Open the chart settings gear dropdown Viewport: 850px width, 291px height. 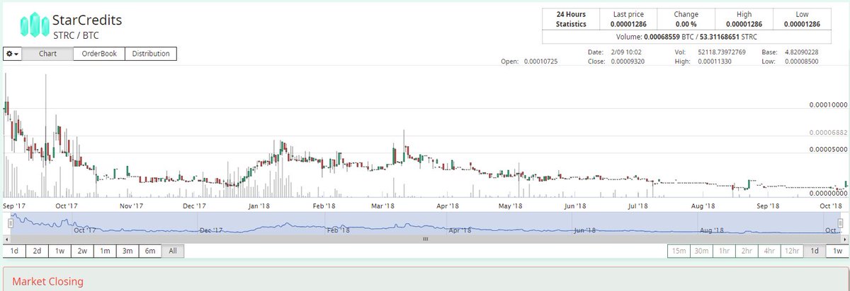[13, 54]
